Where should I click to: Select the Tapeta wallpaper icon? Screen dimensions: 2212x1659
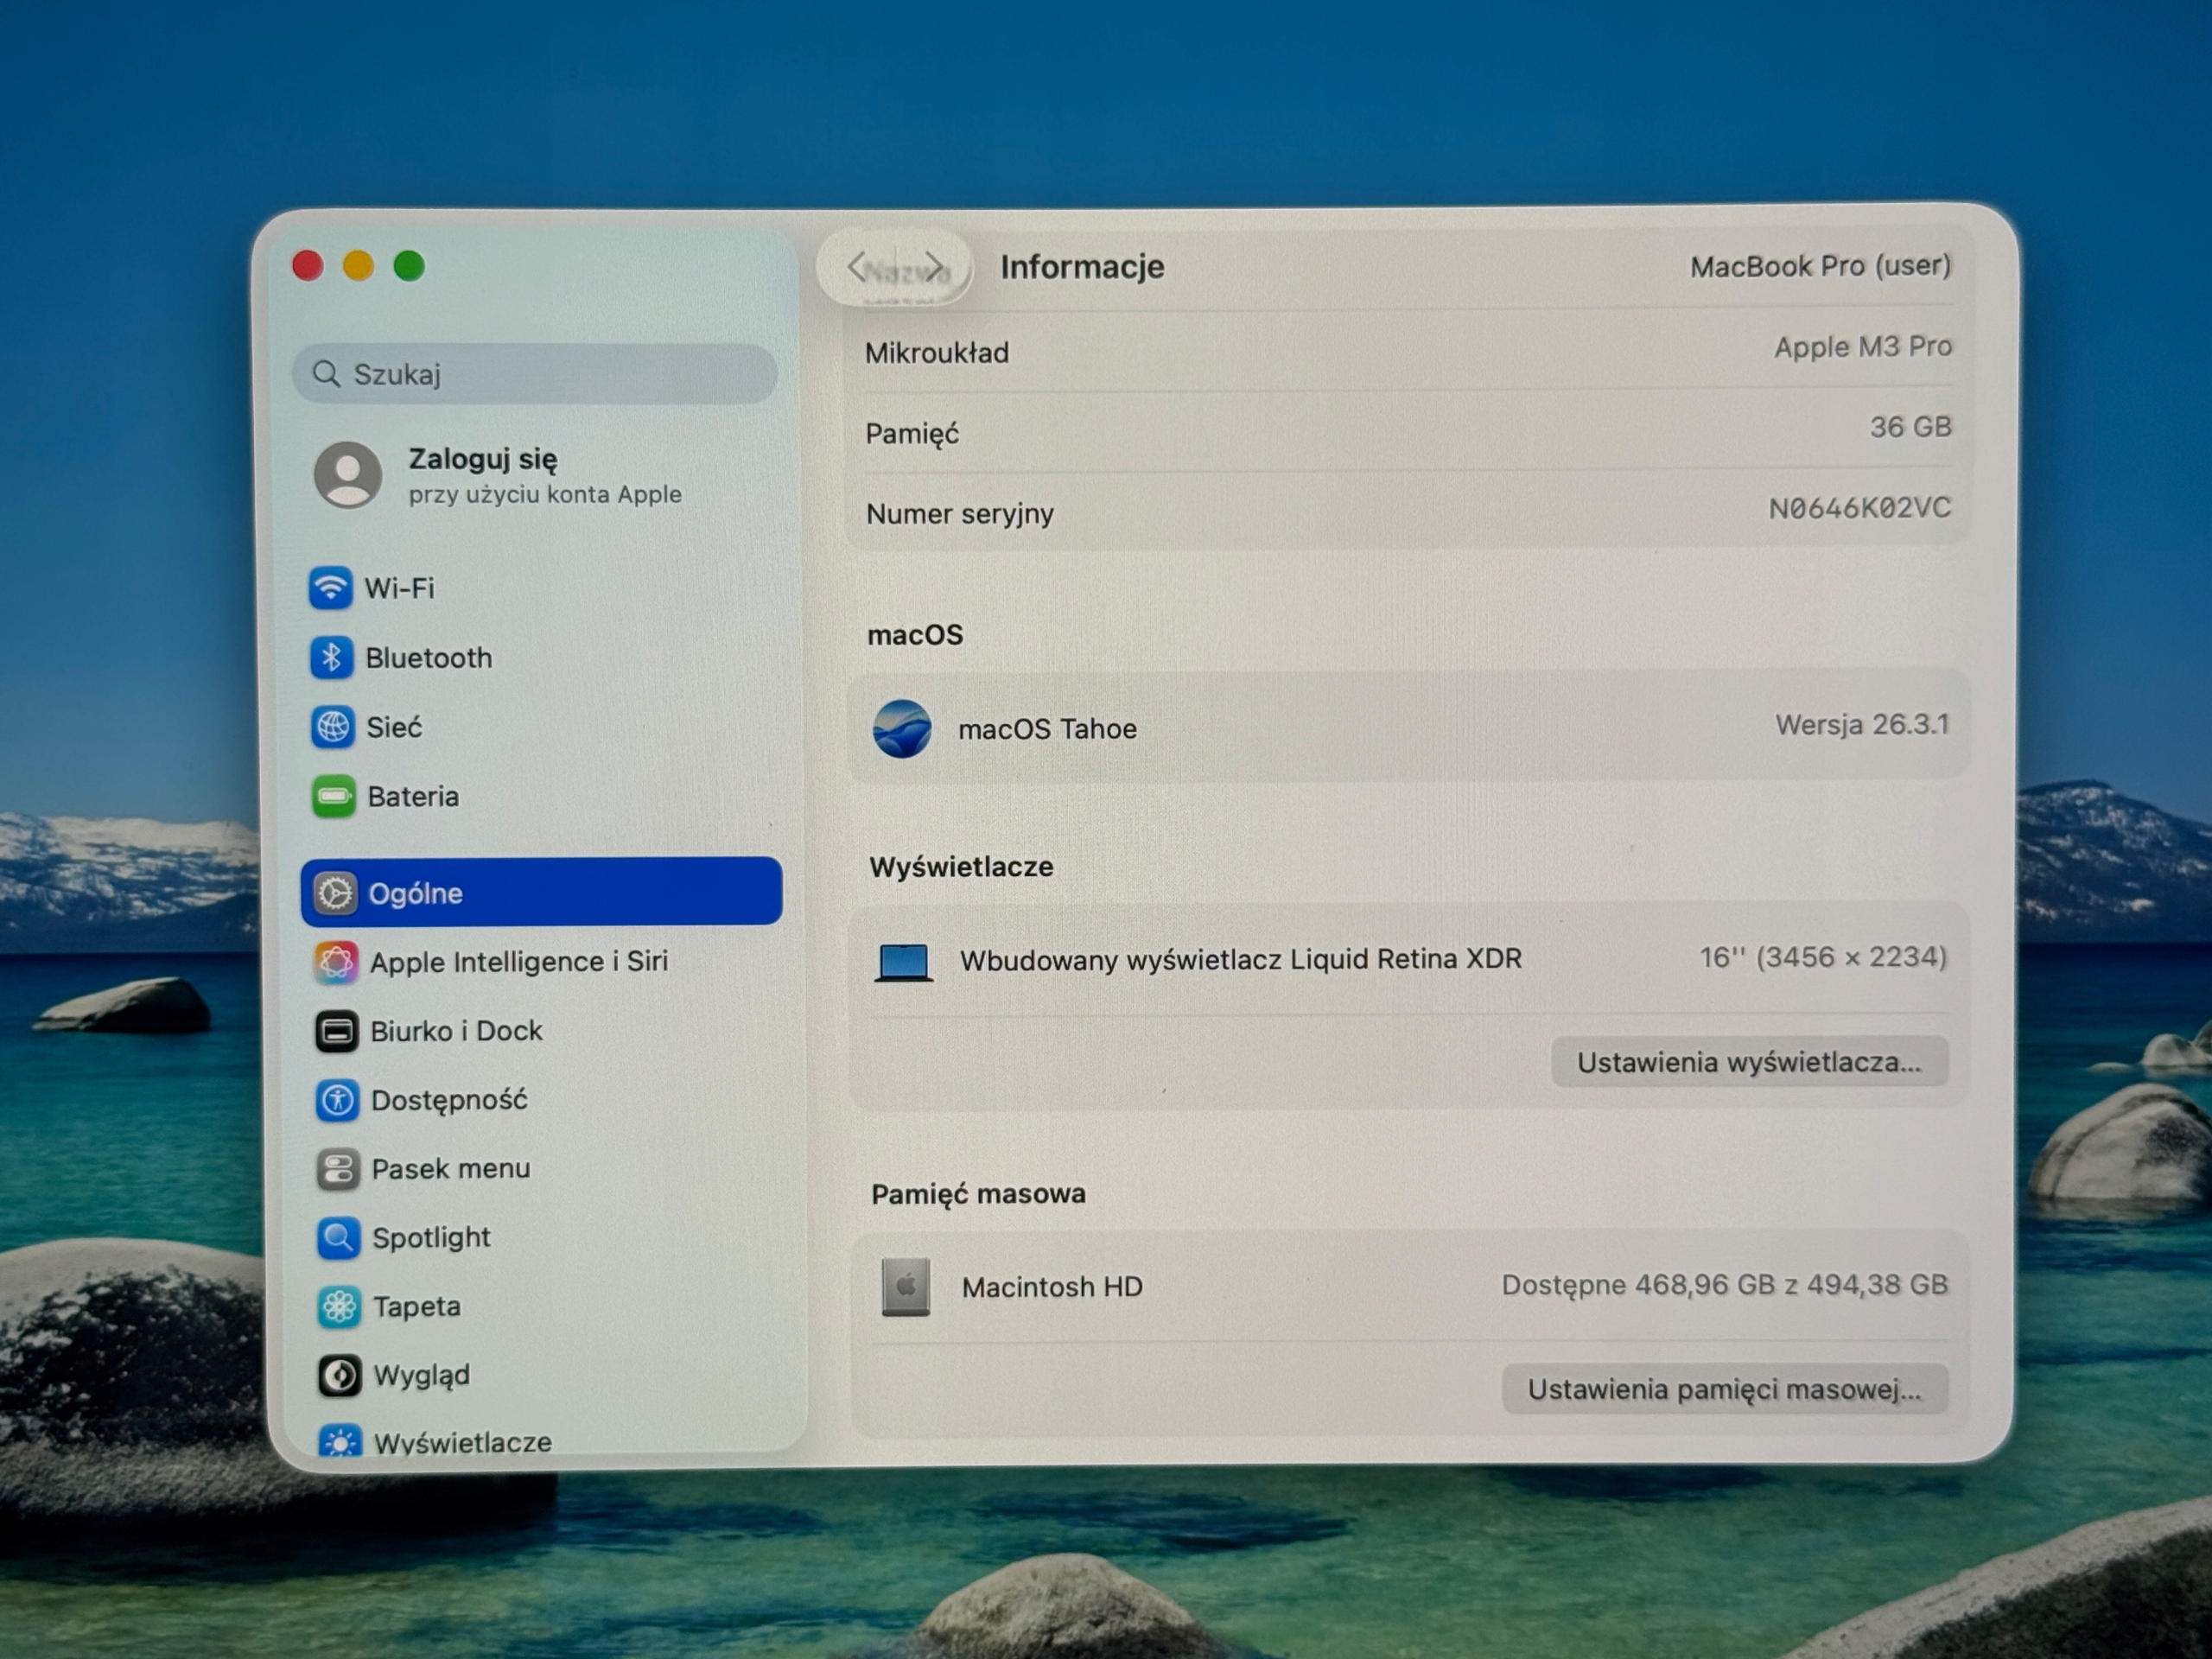coord(339,1307)
